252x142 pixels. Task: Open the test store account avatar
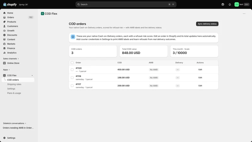237,4
